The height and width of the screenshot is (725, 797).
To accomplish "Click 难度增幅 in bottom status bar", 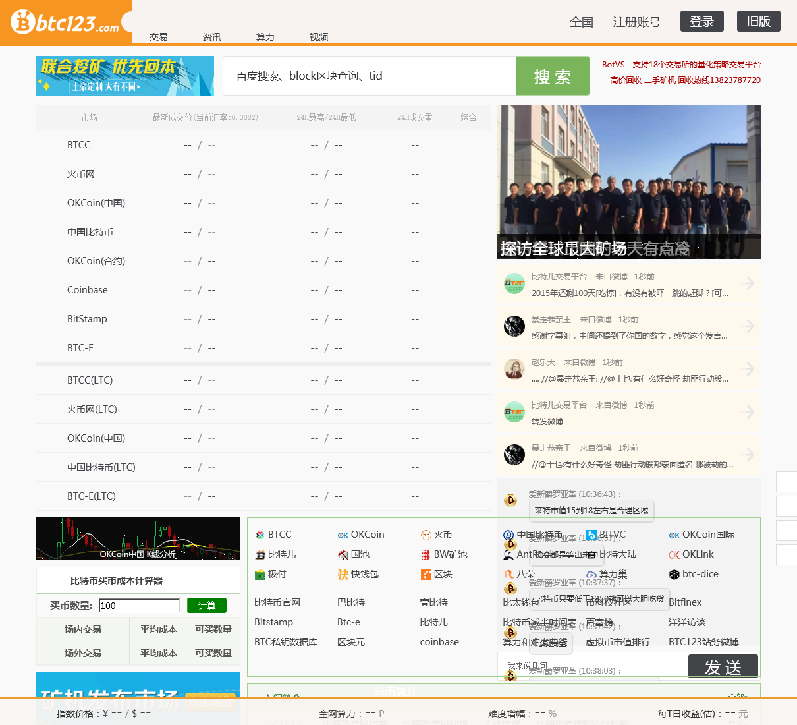I will [x=522, y=714].
